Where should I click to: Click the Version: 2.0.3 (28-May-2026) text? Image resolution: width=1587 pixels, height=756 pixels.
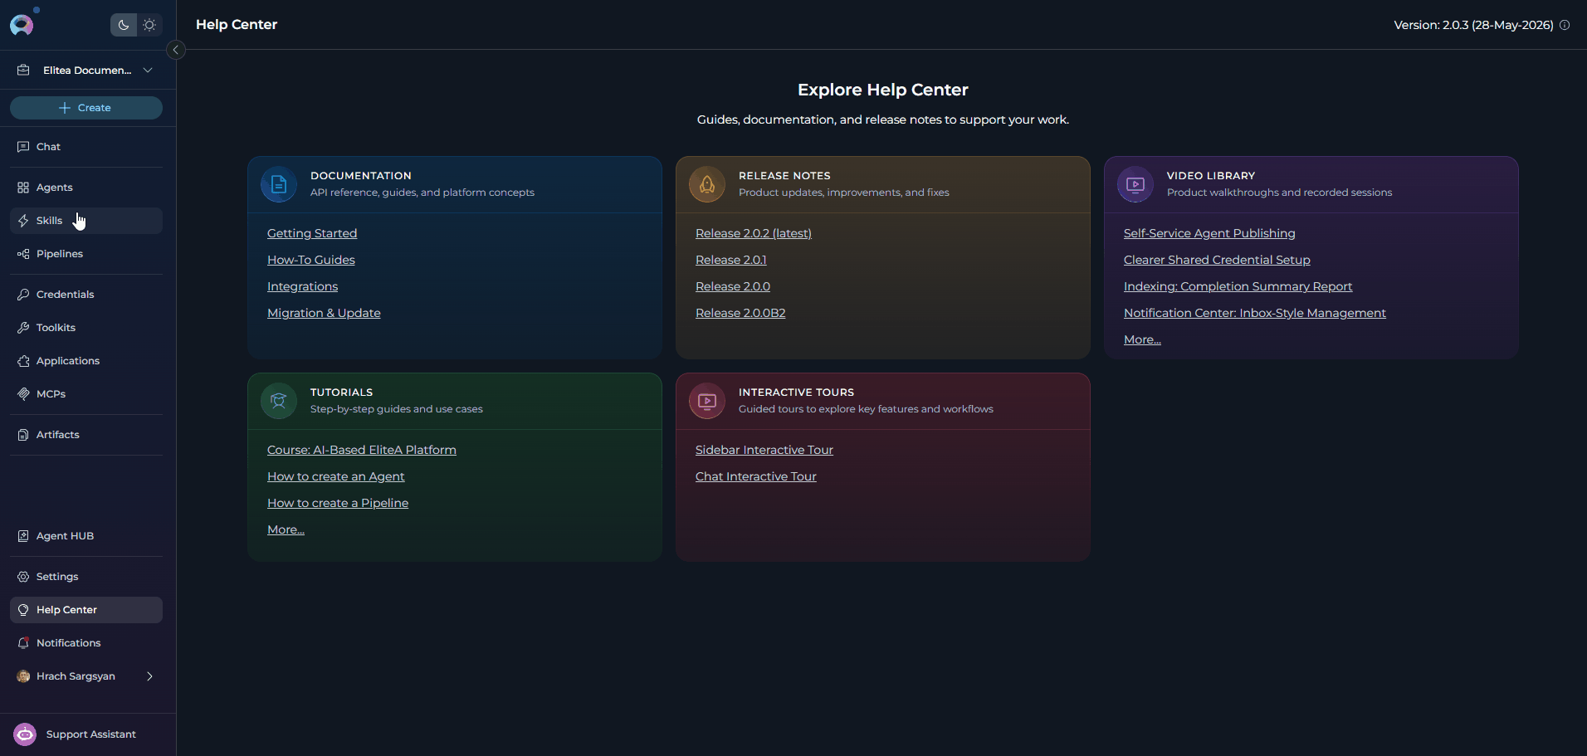tap(1473, 25)
